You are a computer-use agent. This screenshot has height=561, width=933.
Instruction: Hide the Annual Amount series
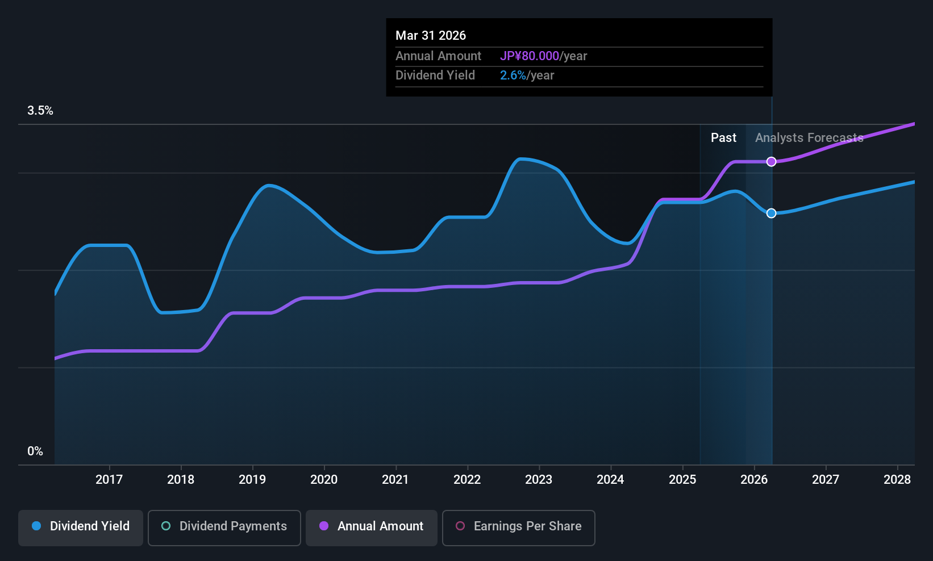click(371, 526)
